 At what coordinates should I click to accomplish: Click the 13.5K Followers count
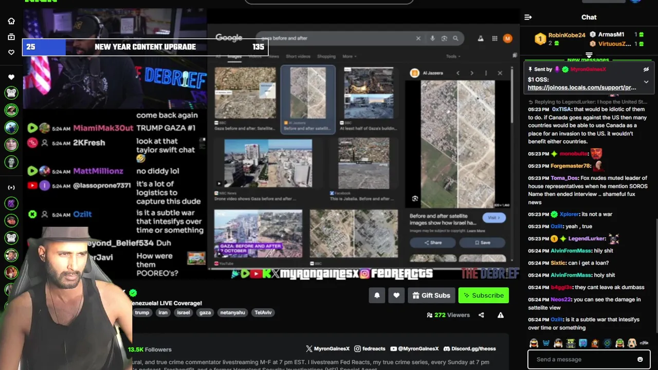(150, 349)
